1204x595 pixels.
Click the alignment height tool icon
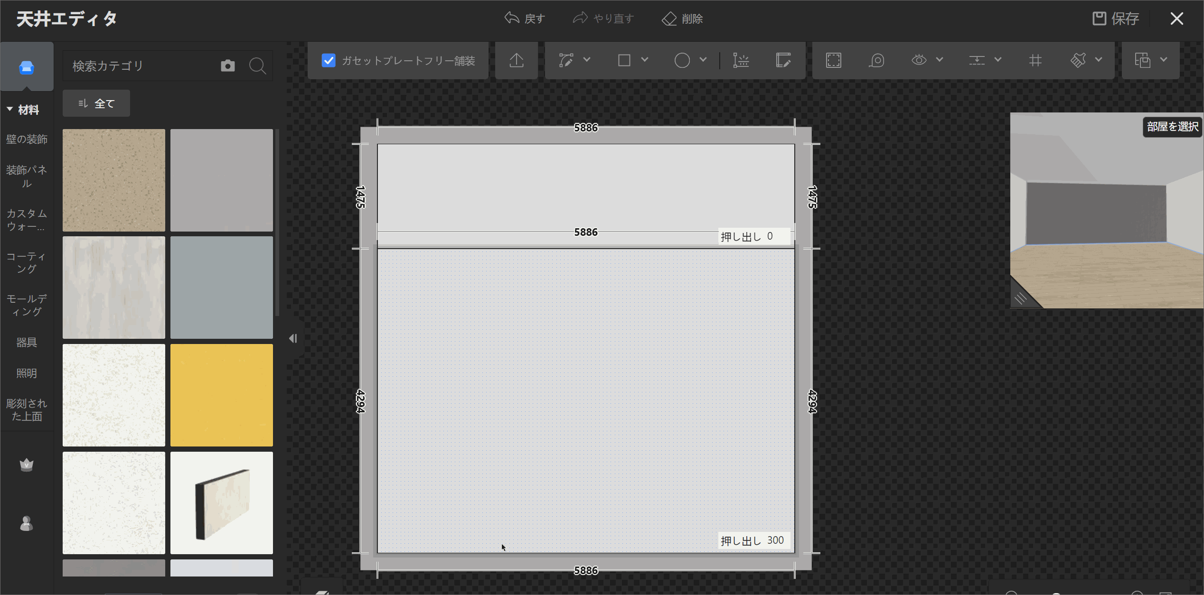[977, 60]
